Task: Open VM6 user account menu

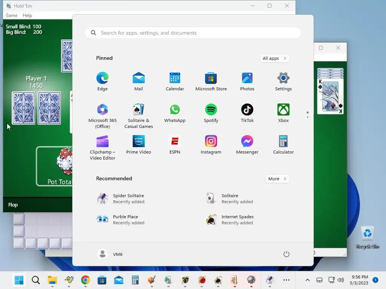Action: [110, 254]
